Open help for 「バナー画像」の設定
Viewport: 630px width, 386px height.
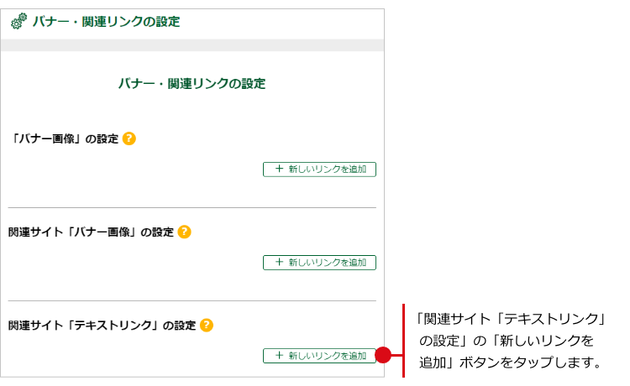129,138
